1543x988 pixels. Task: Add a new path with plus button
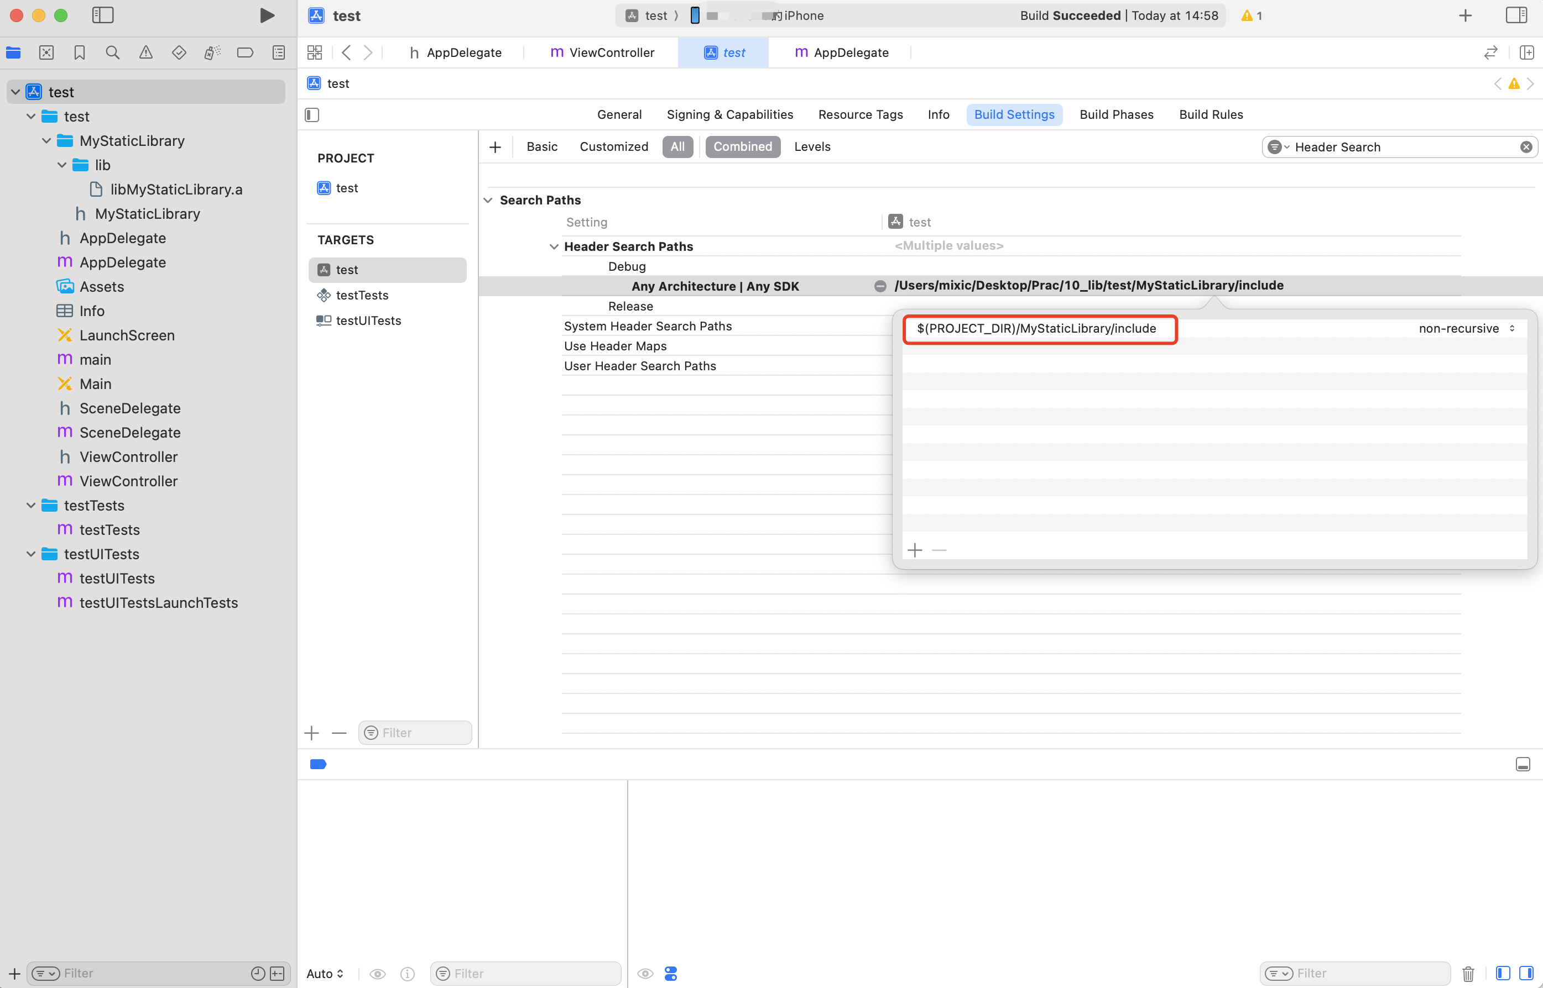click(914, 550)
